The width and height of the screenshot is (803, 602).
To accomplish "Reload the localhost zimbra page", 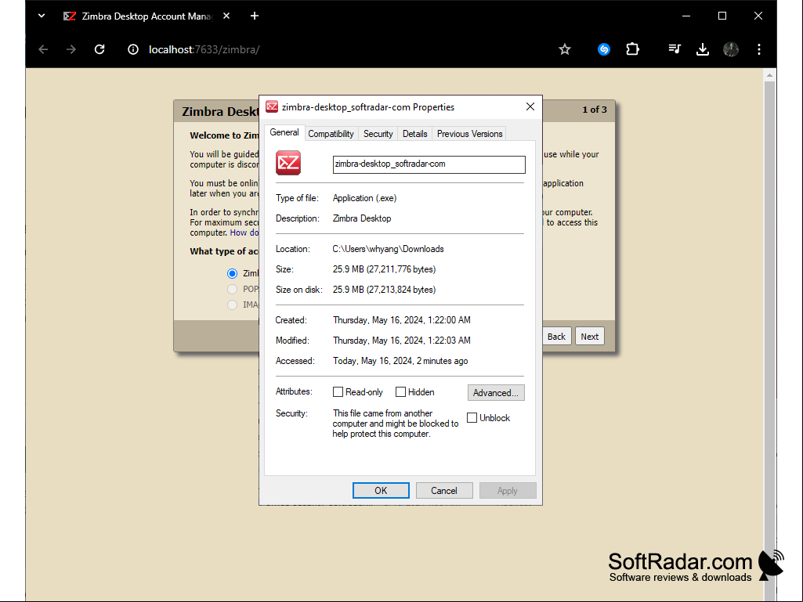I will (99, 49).
